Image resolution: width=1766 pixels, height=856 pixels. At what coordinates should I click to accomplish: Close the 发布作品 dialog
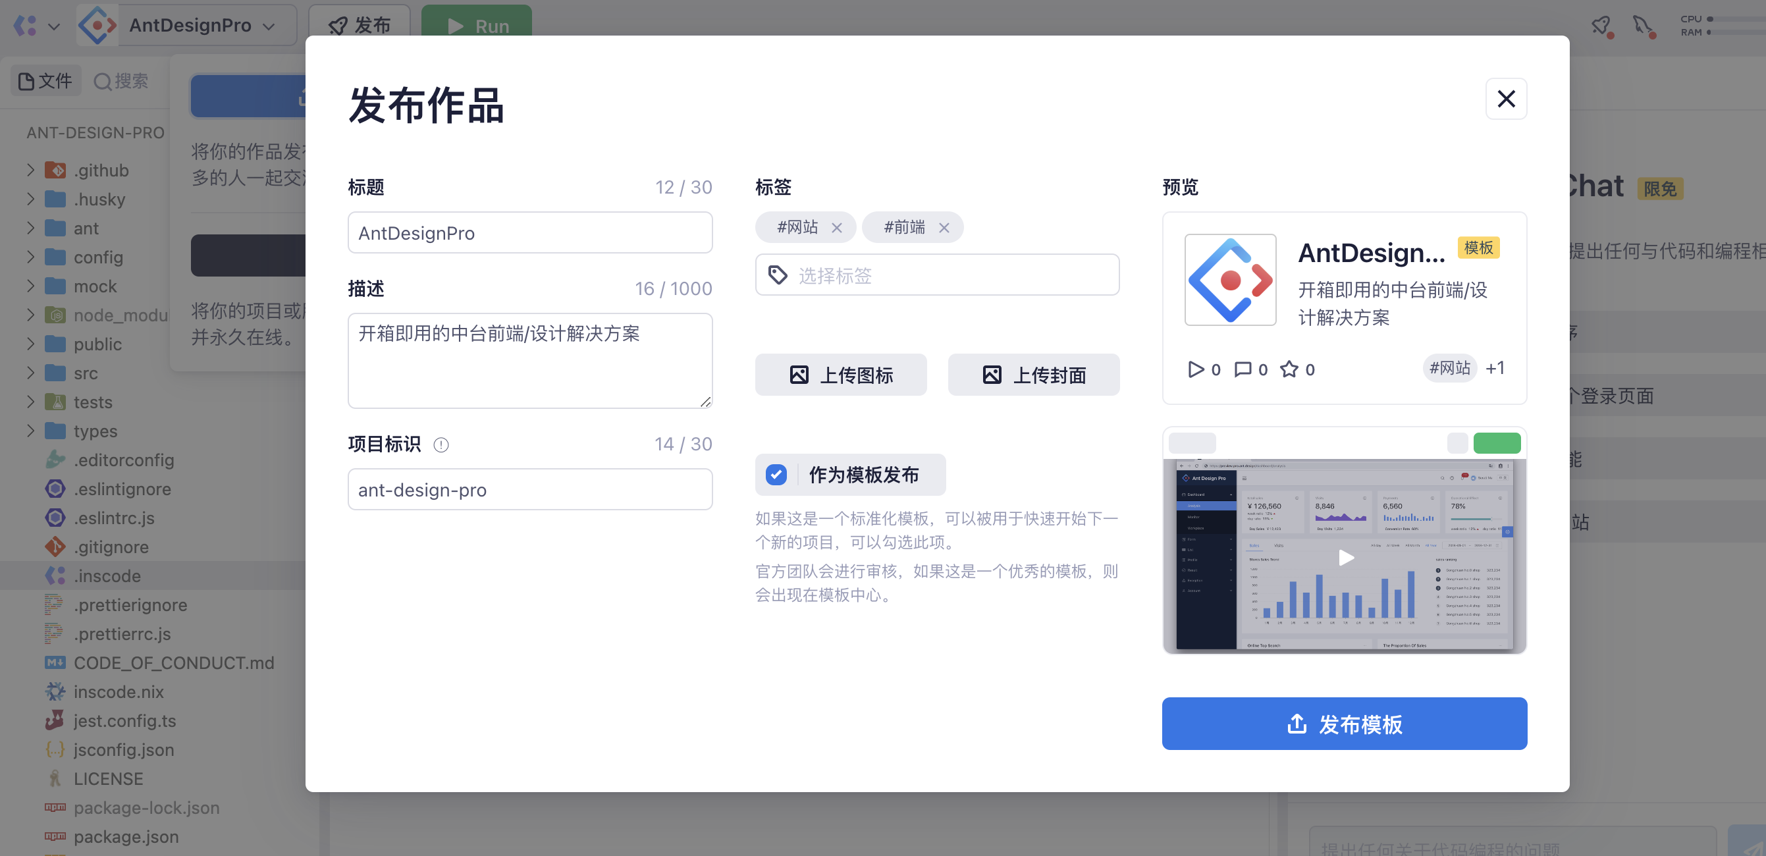pyautogui.click(x=1505, y=99)
